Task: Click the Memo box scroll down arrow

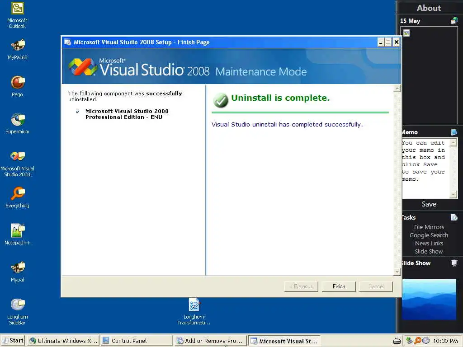Action: (453, 194)
